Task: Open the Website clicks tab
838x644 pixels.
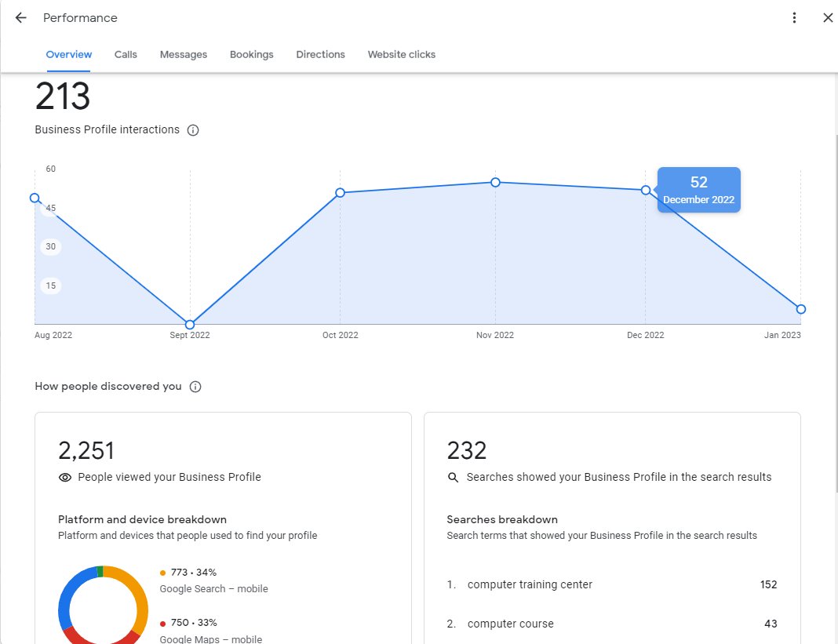Action: pyautogui.click(x=401, y=54)
